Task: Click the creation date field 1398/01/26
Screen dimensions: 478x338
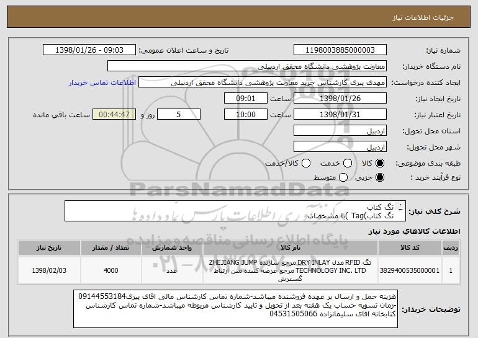Action: point(340,99)
